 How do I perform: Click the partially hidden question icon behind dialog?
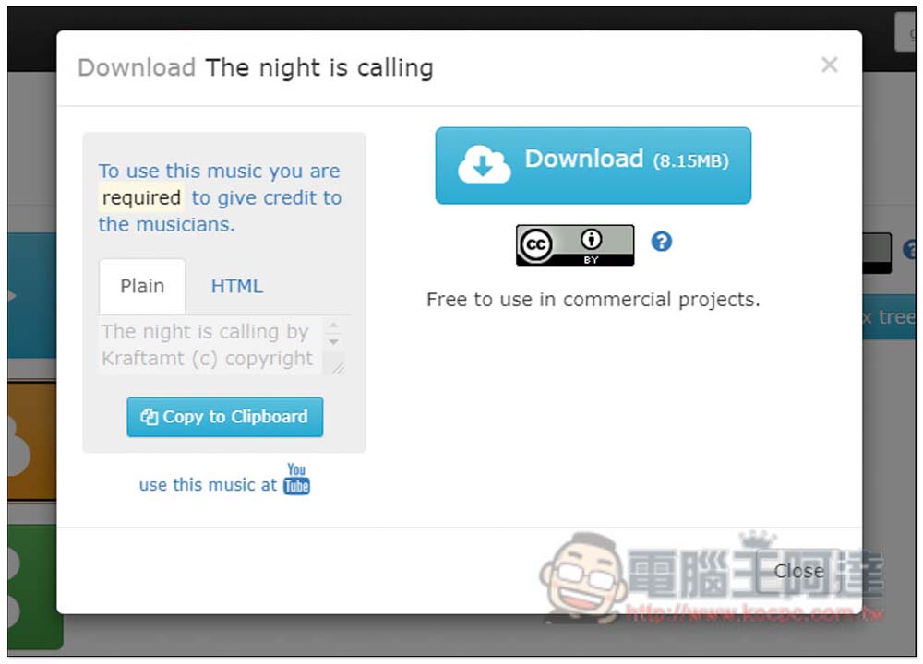(x=911, y=249)
